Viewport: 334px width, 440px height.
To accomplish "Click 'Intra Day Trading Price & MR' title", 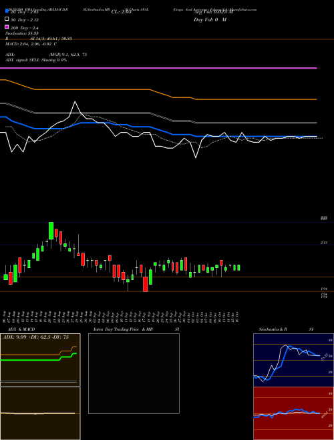I will [123, 329].
